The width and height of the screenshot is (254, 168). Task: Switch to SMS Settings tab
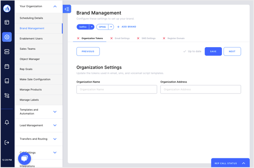[146, 38]
